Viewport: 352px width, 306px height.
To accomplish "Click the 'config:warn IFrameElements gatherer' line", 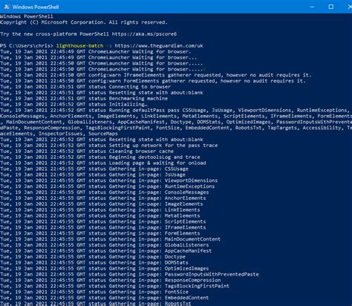I will tap(156, 75).
